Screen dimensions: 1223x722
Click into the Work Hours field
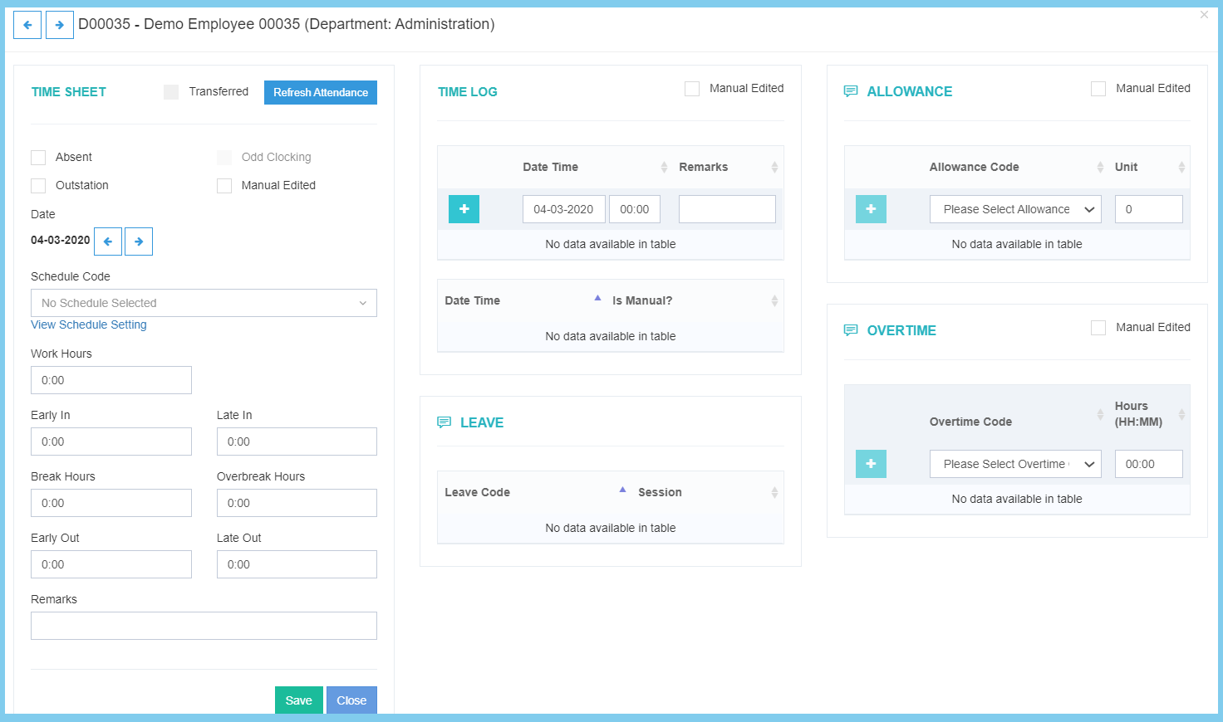tap(111, 380)
